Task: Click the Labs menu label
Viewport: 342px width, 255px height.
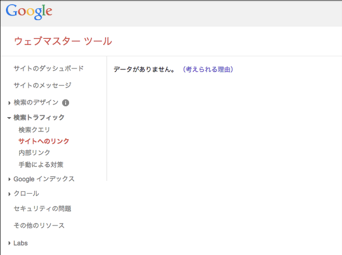Action: [x=21, y=243]
